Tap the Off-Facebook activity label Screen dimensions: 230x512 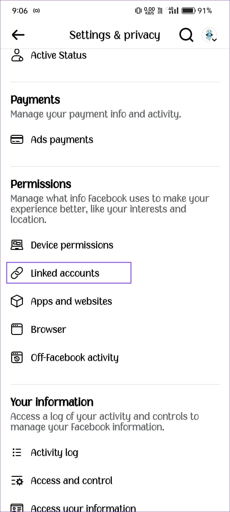(x=75, y=357)
